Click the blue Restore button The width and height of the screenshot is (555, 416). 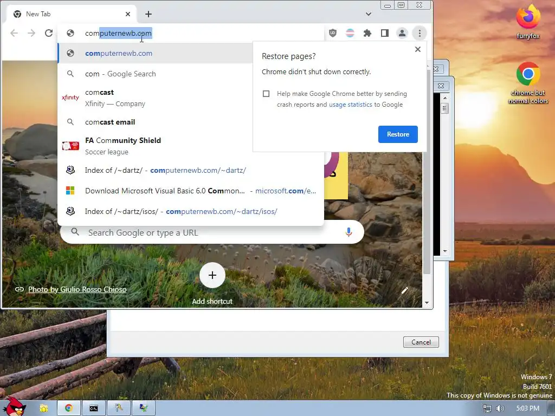pyautogui.click(x=398, y=134)
